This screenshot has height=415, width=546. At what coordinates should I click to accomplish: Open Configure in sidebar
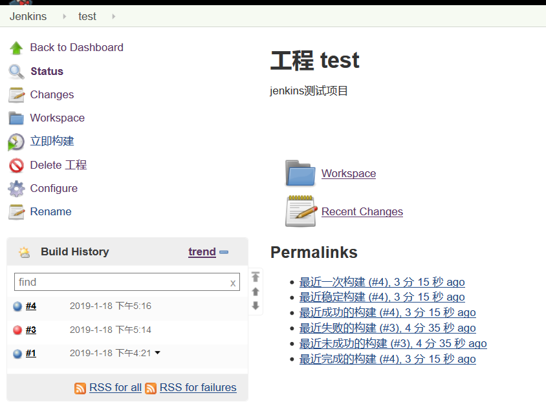(54, 189)
